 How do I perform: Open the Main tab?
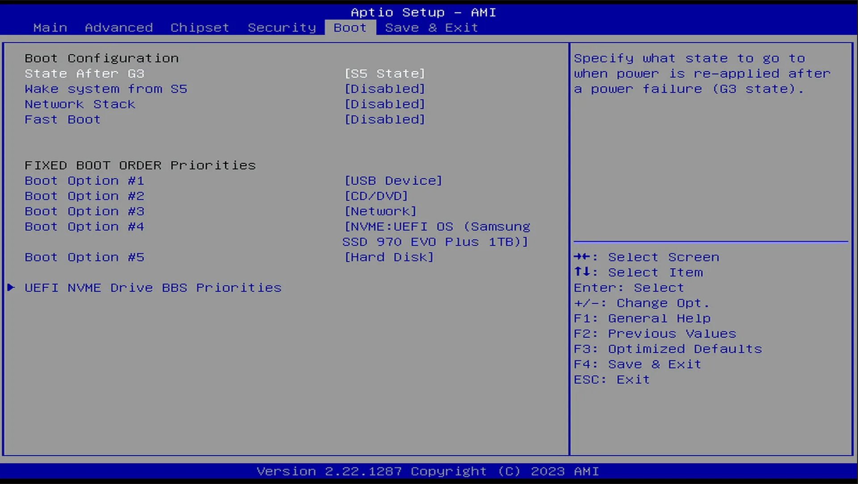50,28
